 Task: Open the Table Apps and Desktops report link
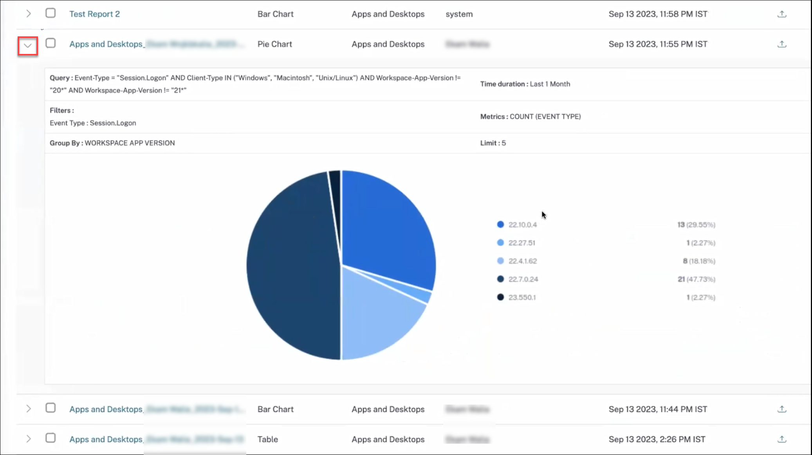[x=106, y=439]
